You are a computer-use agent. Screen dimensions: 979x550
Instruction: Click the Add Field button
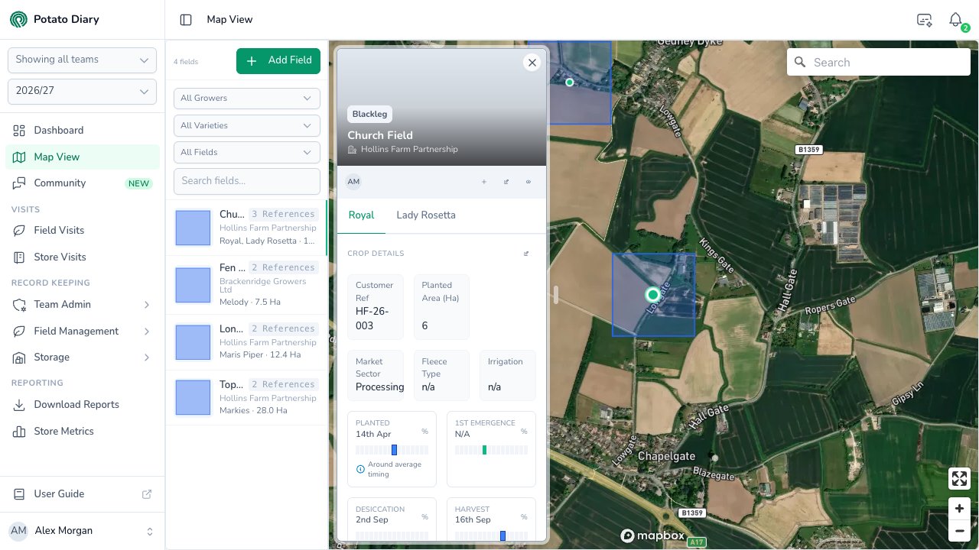[278, 60]
